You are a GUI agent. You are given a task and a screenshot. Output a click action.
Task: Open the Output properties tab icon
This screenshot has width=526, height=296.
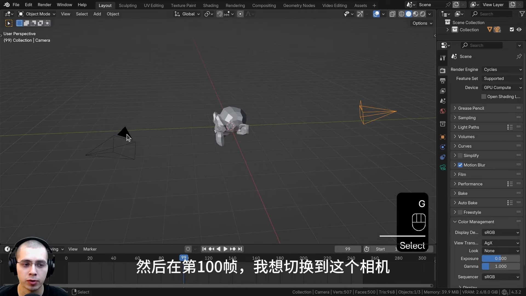coord(442,81)
